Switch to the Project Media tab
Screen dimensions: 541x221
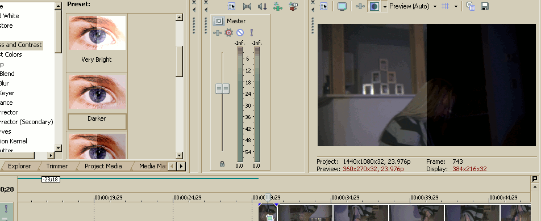tap(103, 166)
